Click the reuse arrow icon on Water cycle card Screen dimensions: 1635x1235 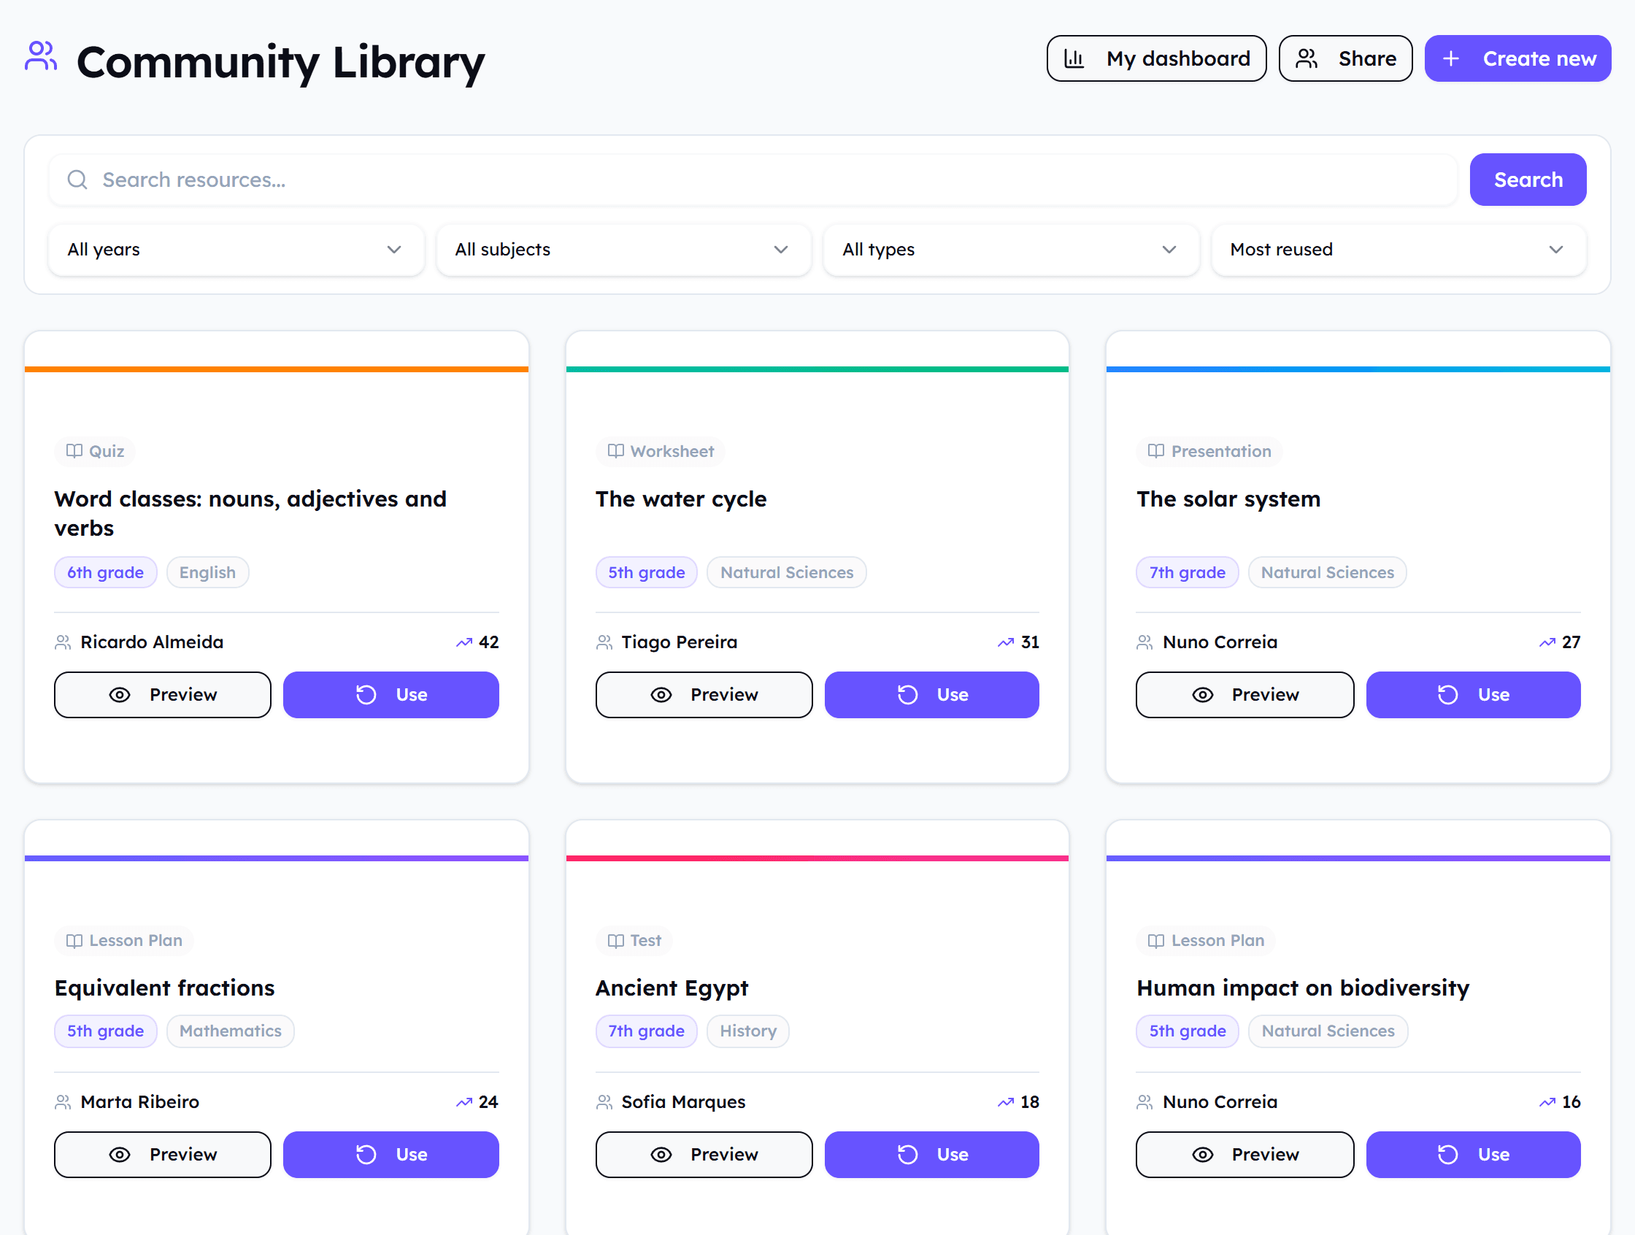908,695
